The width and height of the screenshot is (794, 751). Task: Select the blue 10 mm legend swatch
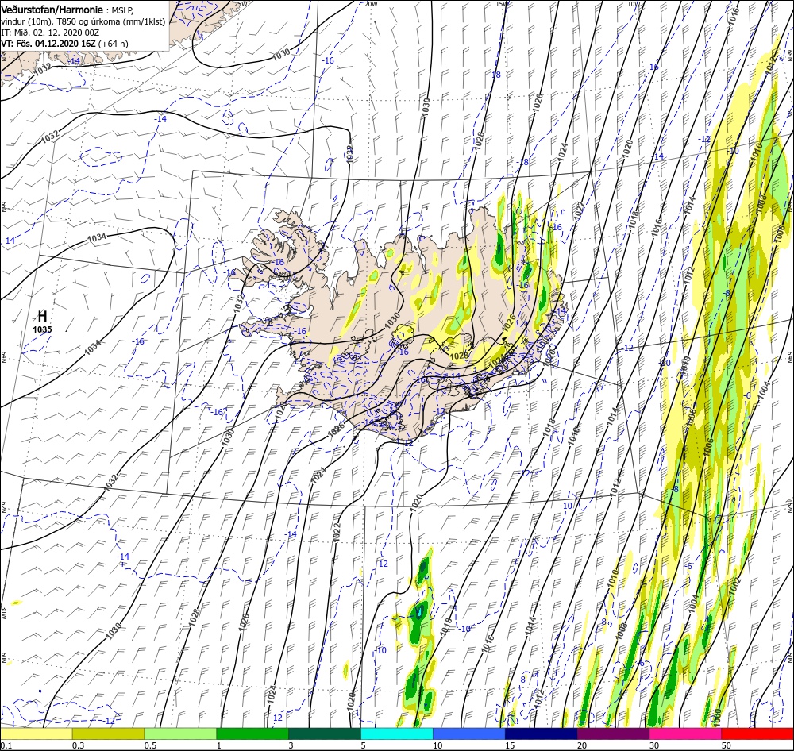click(469, 734)
